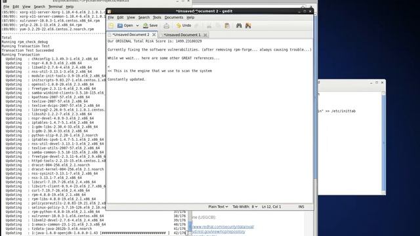
Task: Close the small background window on the right
Action: coord(382,83)
